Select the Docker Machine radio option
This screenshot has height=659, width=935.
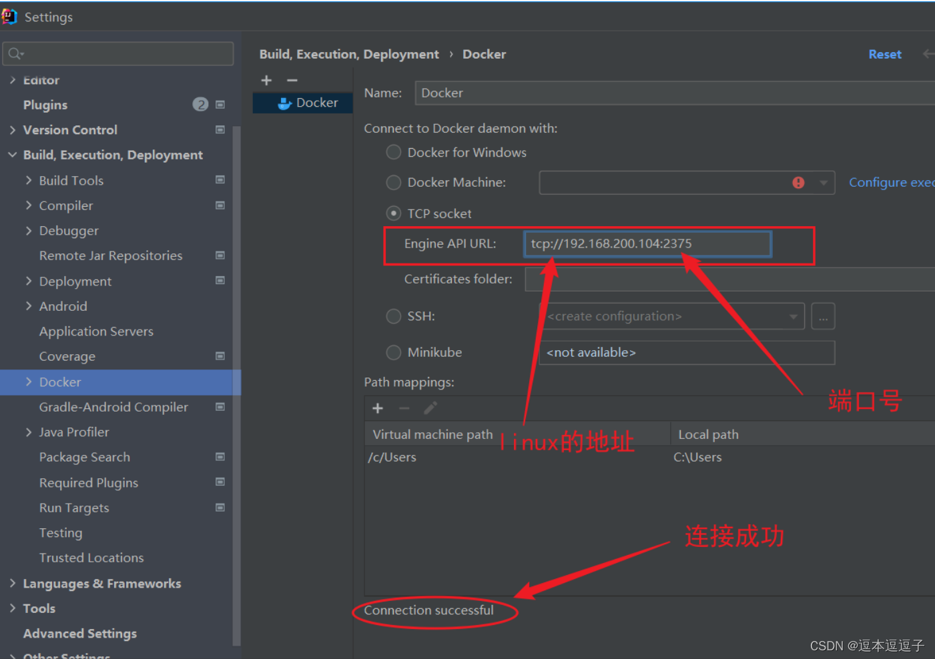pos(394,182)
